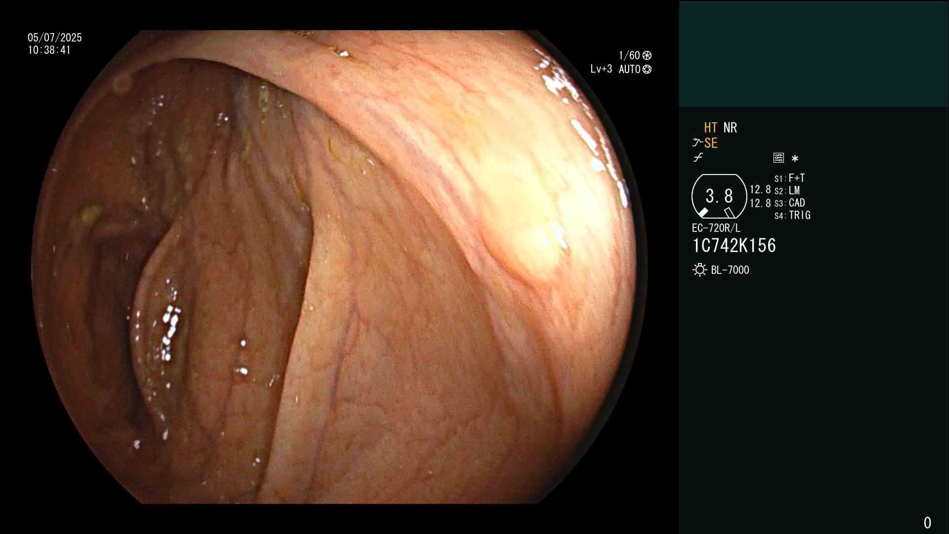The image size is (949, 534).
Task: Click the Lv+3 brightness level
Action: point(601,69)
